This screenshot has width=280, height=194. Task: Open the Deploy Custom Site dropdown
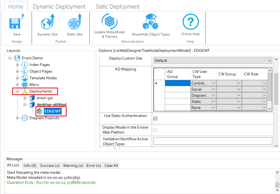[x=269, y=60]
